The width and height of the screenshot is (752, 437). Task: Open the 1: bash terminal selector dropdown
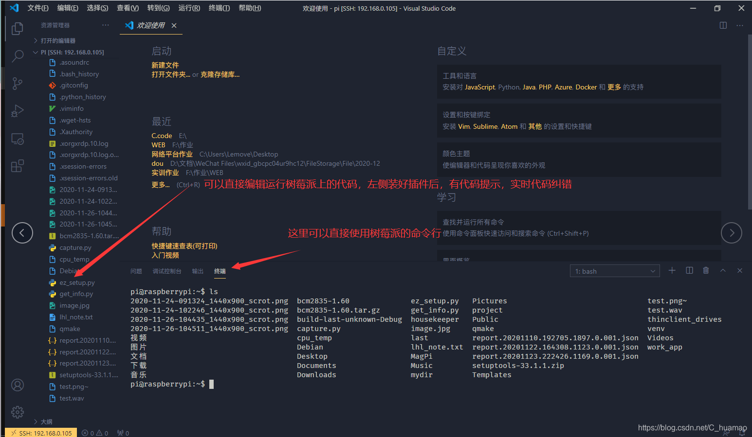[x=615, y=271]
